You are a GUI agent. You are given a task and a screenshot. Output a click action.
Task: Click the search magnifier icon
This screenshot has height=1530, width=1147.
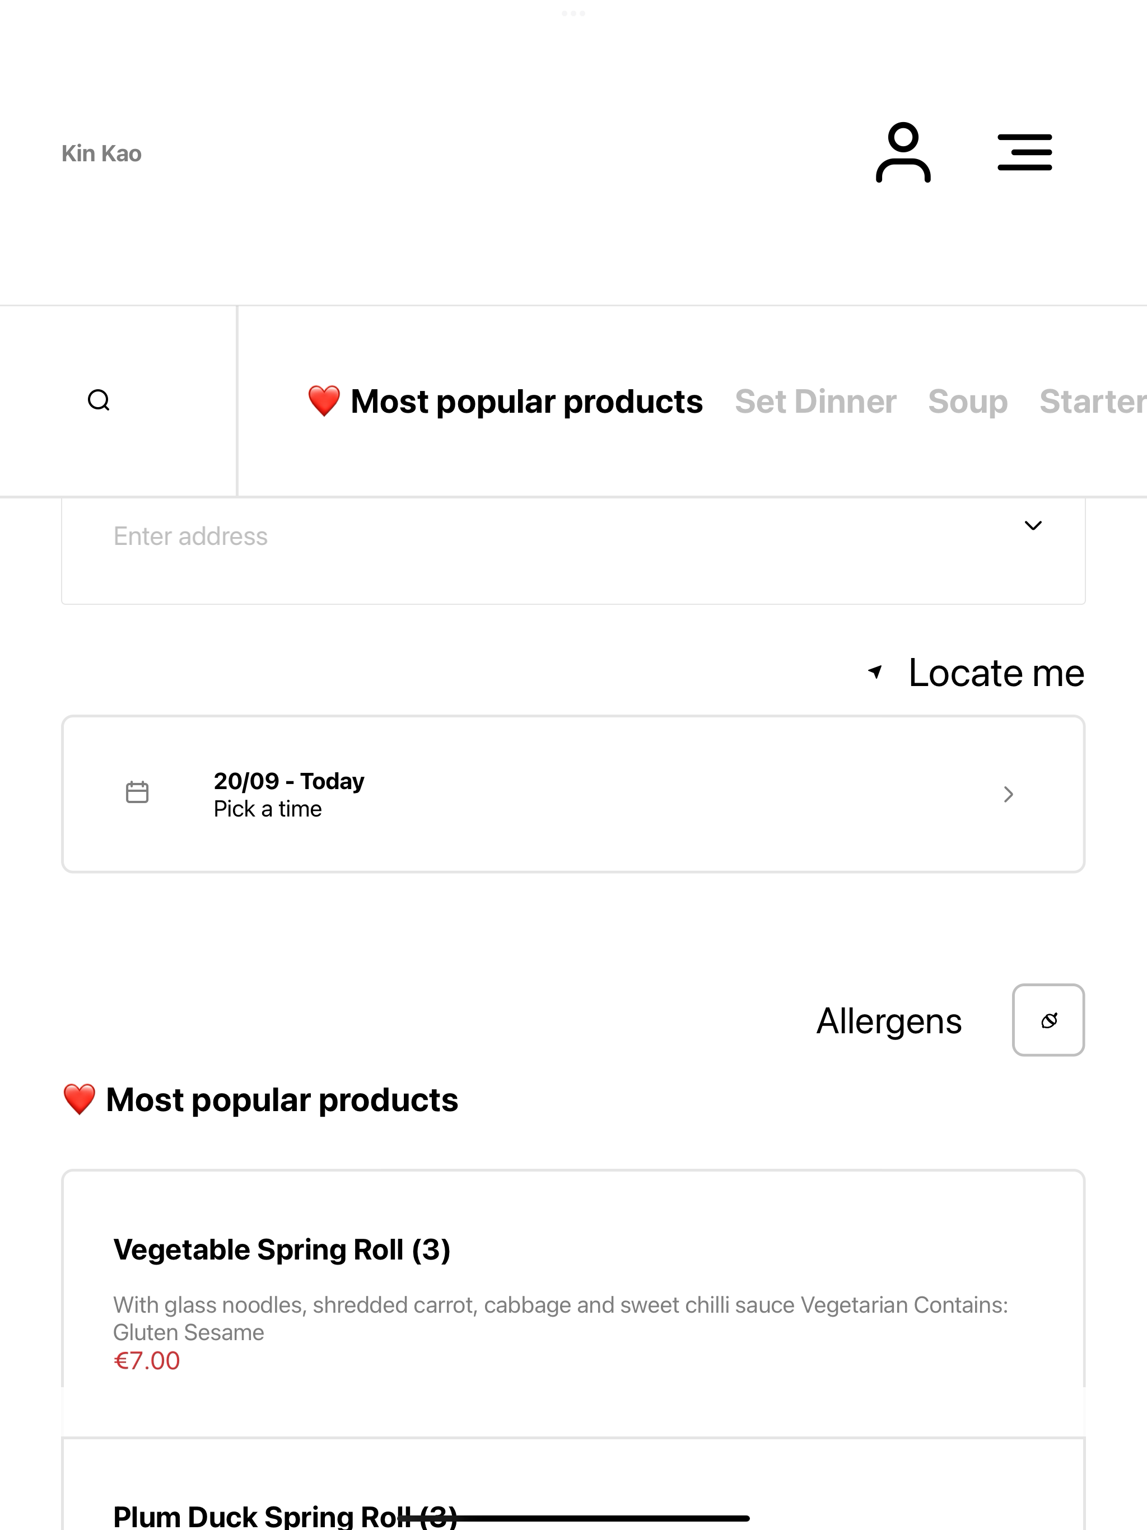[99, 400]
